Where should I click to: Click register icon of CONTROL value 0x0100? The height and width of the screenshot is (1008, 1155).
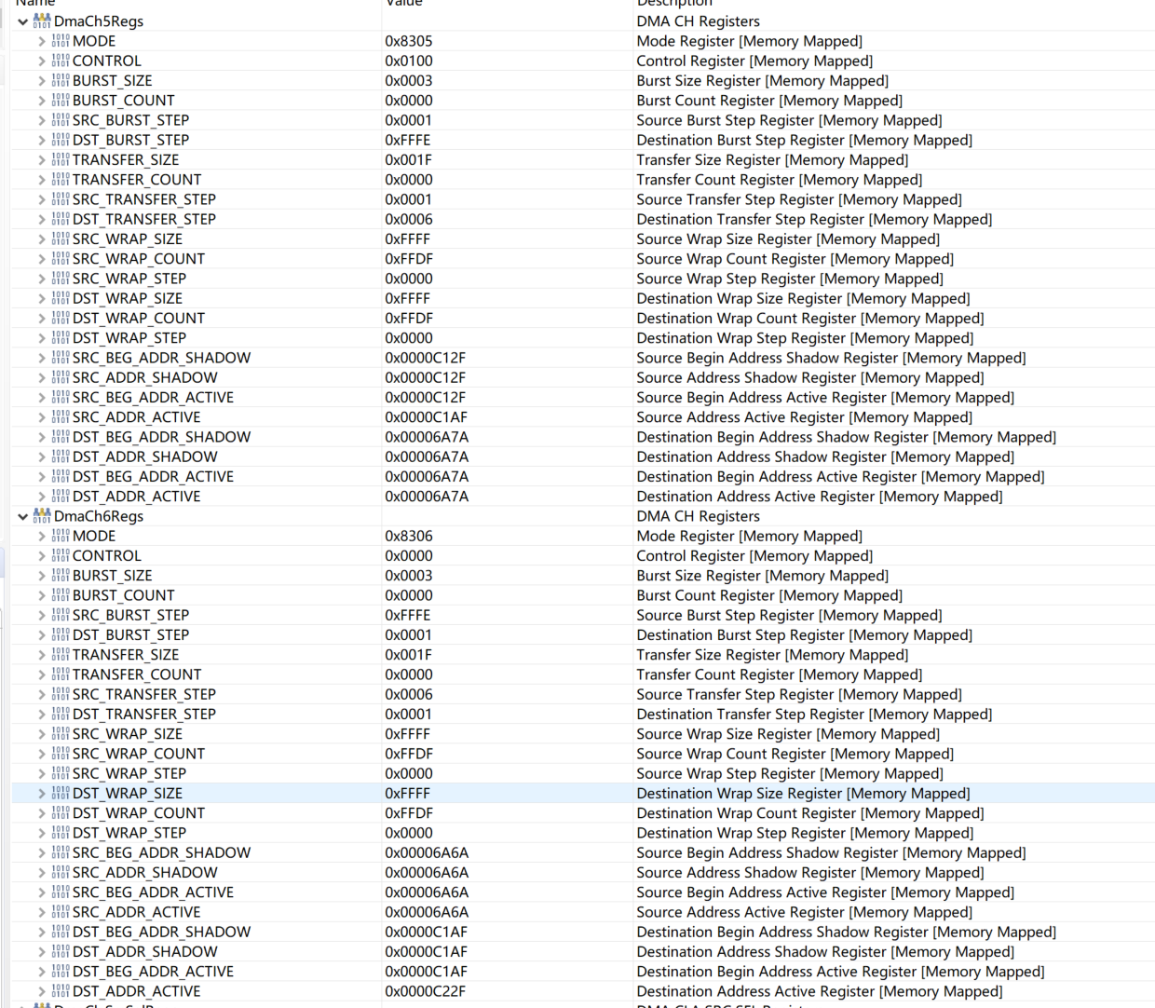click(x=61, y=61)
